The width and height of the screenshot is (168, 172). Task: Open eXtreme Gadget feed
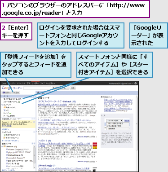(19, 150)
